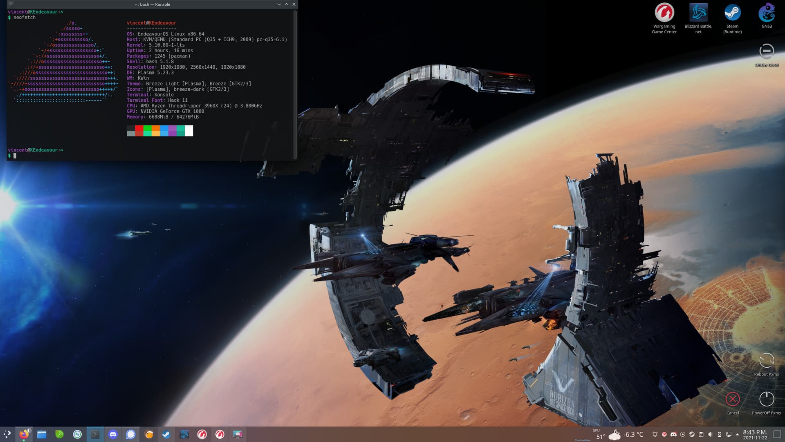Open notifications bell in system tray
This screenshot has height=442, width=785.
pos(655,434)
